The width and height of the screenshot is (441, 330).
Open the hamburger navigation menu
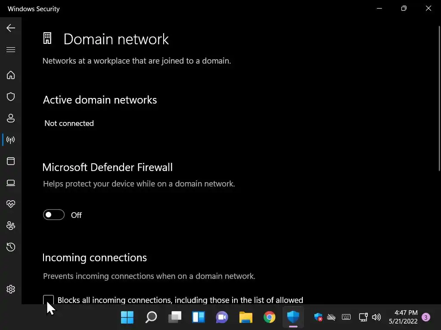[11, 50]
